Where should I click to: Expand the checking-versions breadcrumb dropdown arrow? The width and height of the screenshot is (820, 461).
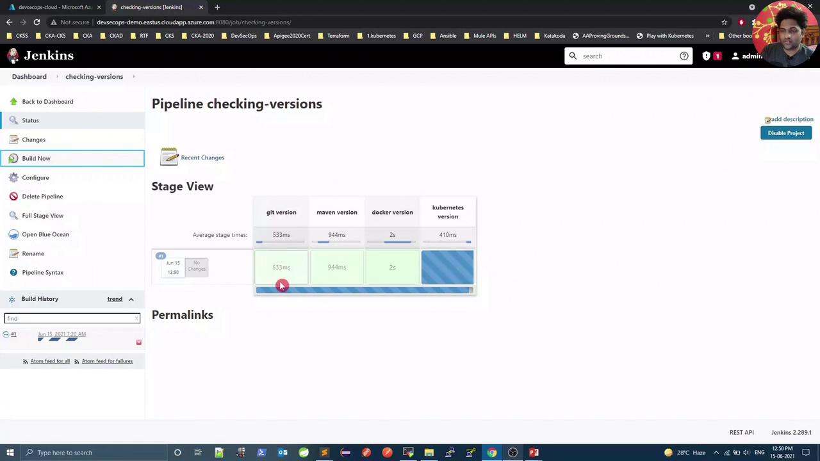coord(133,77)
